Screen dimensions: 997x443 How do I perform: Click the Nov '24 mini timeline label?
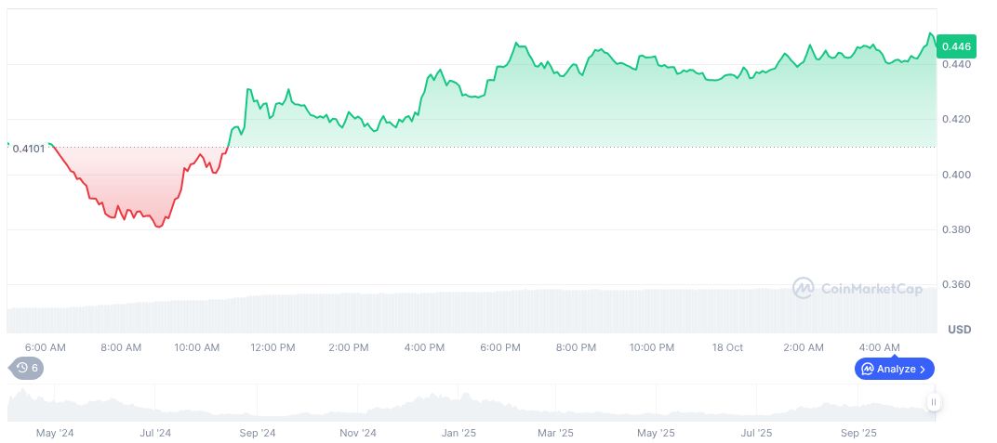357,433
